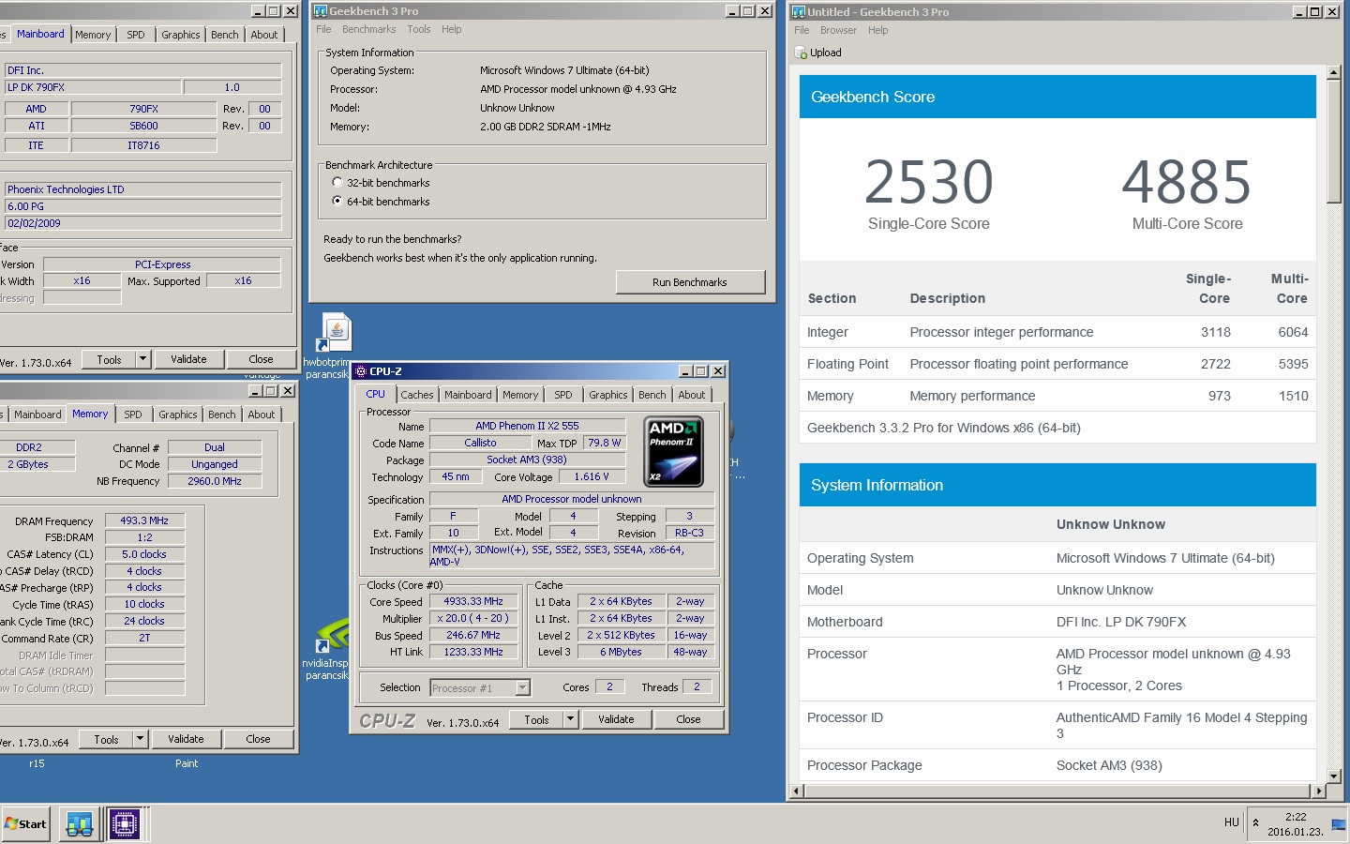Click the Geekbench taskbar icon

(x=80, y=824)
